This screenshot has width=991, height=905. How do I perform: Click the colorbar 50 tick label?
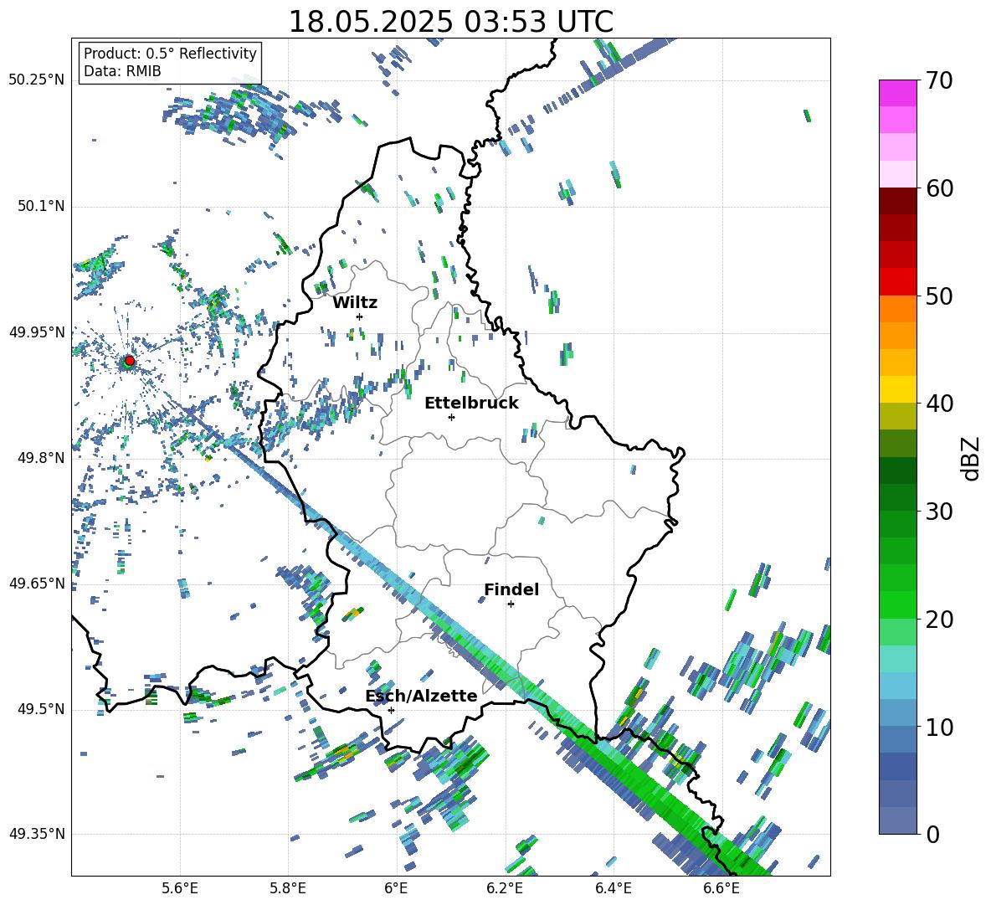coord(939,296)
